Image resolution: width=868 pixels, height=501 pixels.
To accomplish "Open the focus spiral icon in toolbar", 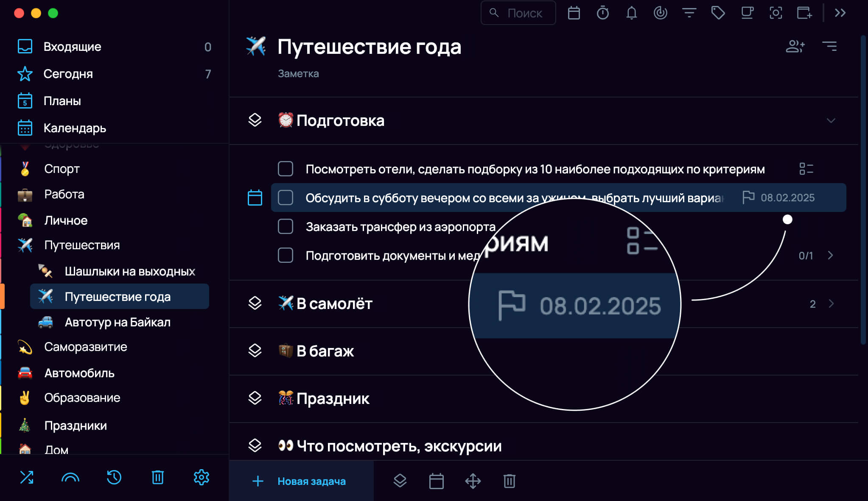I will (x=660, y=13).
